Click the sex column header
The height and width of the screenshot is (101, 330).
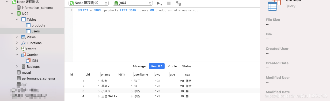[192, 74]
